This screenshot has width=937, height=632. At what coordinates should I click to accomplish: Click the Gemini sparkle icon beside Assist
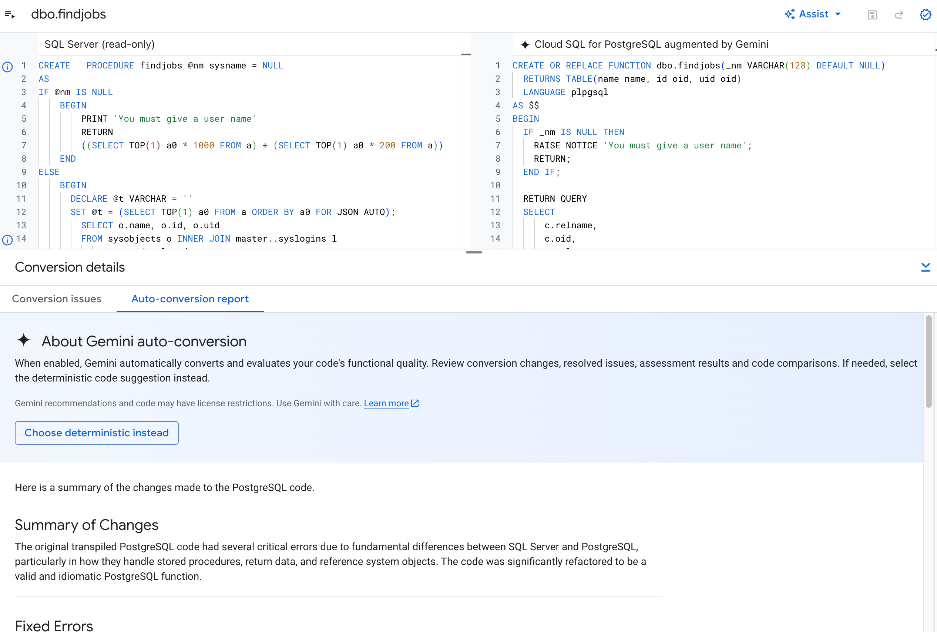click(x=789, y=14)
